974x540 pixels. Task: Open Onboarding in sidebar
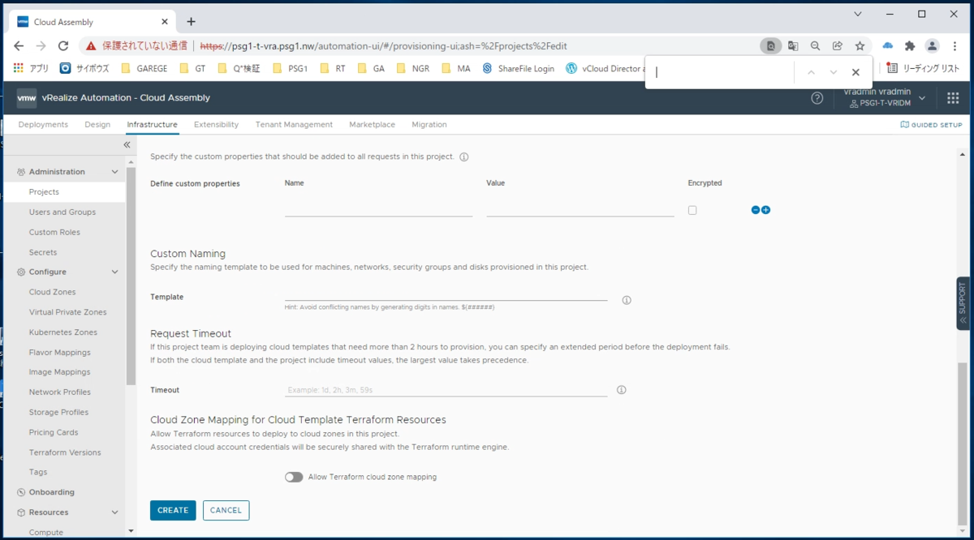[51, 492]
